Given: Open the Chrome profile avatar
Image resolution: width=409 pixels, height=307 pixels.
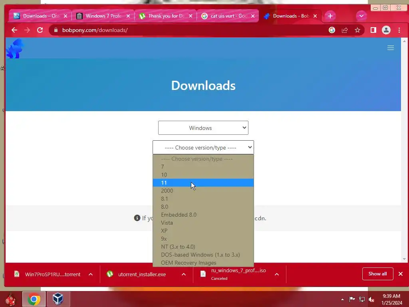Looking at the screenshot, I should pos(386,30).
